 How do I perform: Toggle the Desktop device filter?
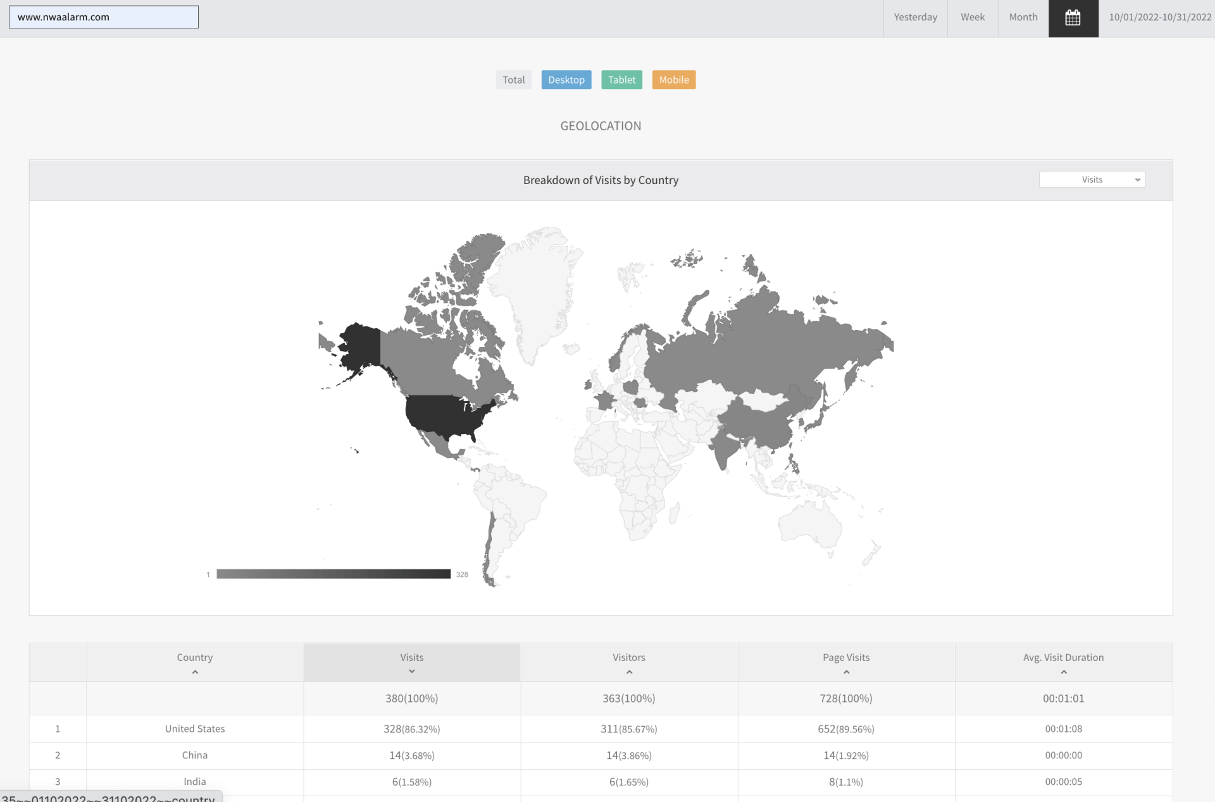(x=566, y=80)
